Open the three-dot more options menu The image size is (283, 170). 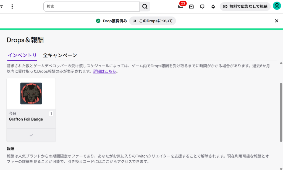pos(12,7)
